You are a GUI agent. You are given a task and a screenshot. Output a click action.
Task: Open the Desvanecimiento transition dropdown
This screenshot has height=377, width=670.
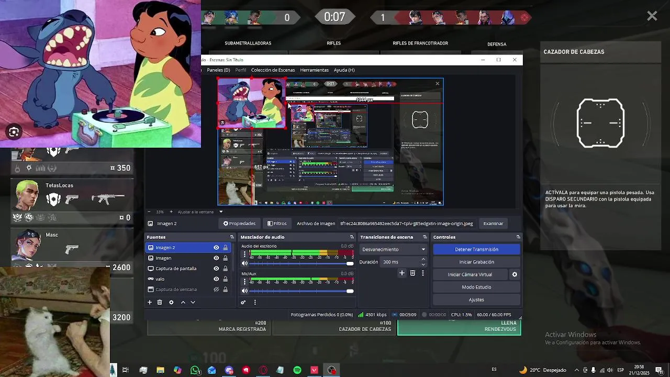[x=394, y=249]
